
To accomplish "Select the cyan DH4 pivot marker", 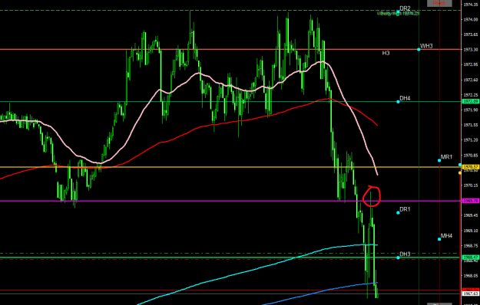I will [x=398, y=102].
